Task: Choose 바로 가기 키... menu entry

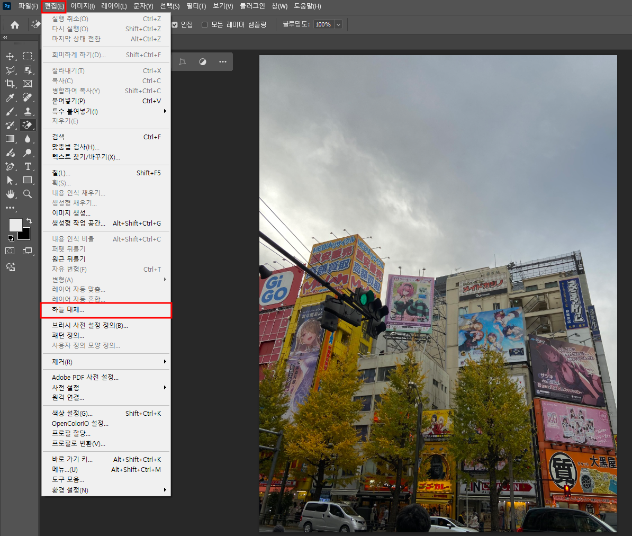Action: [106, 459]
